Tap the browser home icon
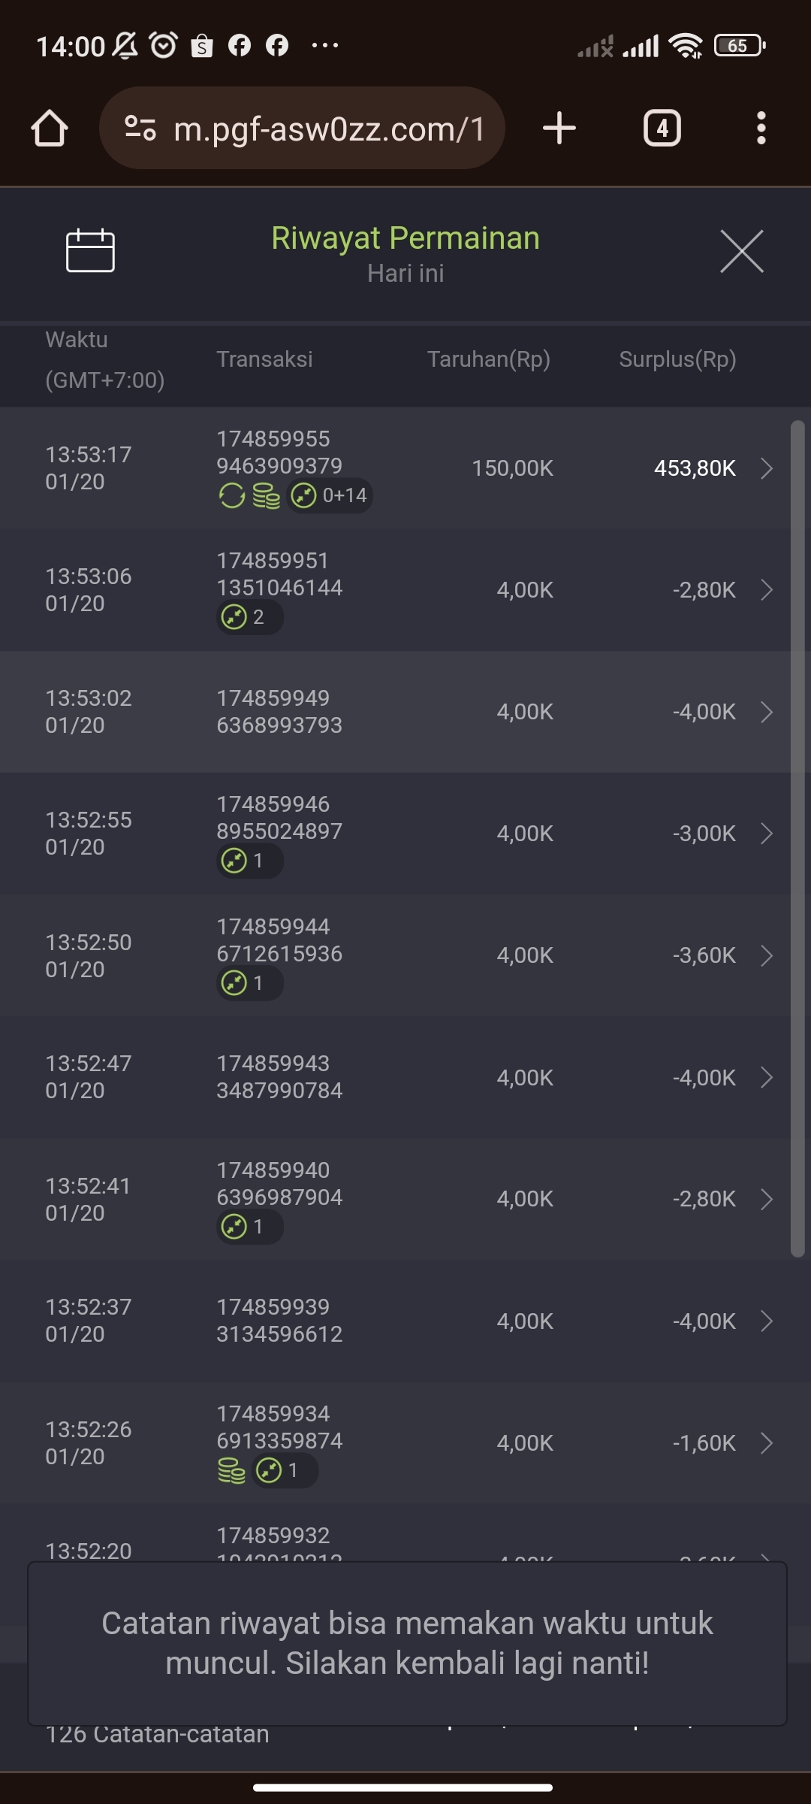The width and height of the screenshot is (811, 1804). 50,129
